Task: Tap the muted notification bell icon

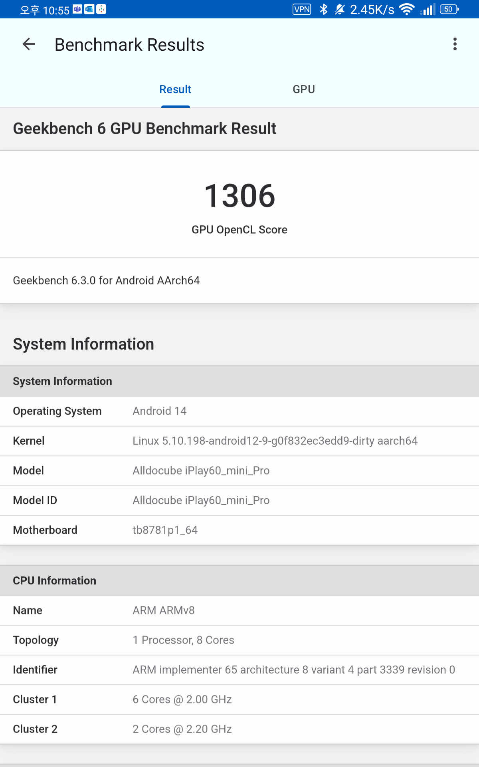Action: click(x=340, y=9)
